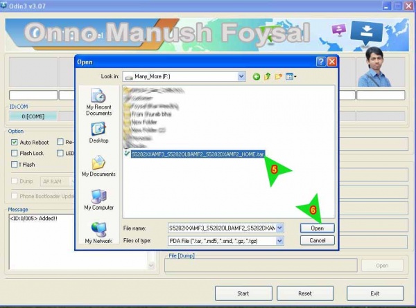Open My Recent Documents shortcut
416x308 pixels.
point(98,102)
